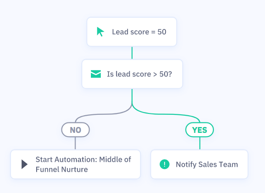This screenshot has height=193, width=265.
Task: Click 'Funnel Nurture' text in automation card
Action: pyautogui.click(x=62, y=169)
